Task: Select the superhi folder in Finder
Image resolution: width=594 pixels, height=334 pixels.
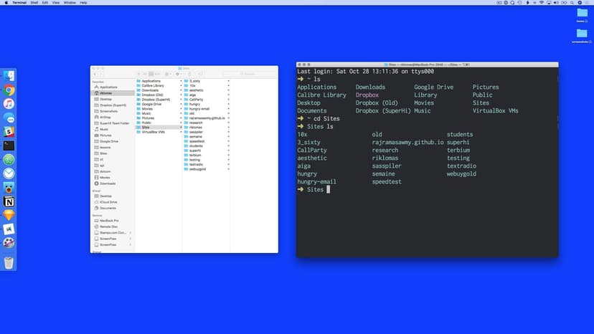Action: pyautogui.click(x=194, y=151)
